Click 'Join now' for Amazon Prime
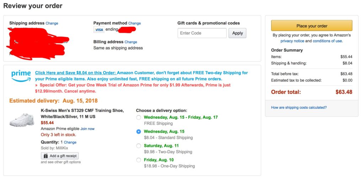 pos(87,129)
